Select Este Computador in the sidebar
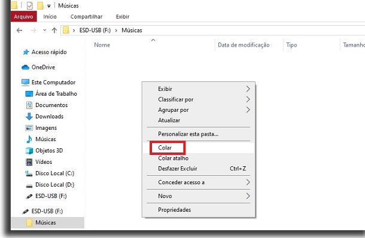365x238 pixels. click(53, 83)
